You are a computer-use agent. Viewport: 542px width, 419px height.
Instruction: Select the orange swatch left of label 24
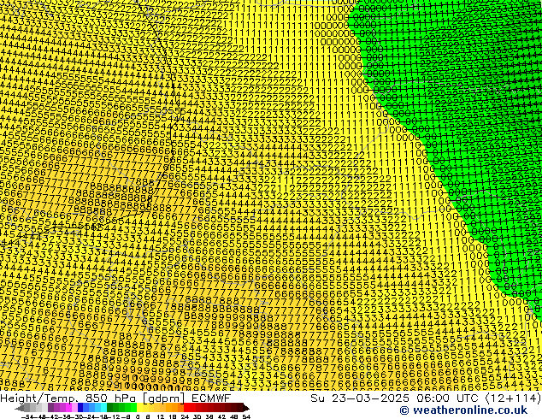[x=180, y=408]
